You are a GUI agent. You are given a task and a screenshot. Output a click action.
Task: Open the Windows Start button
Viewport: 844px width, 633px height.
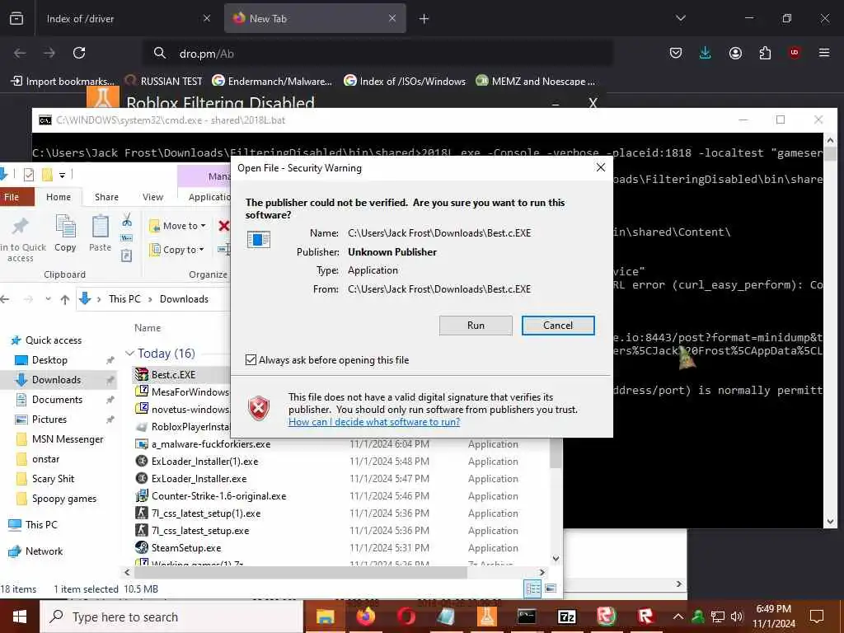click(x=20, y=617)
